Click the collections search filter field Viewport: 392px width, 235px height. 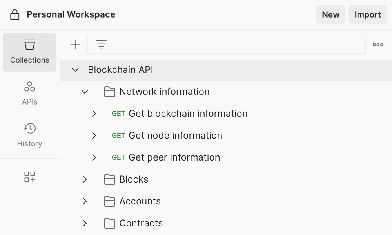[235, 45]
